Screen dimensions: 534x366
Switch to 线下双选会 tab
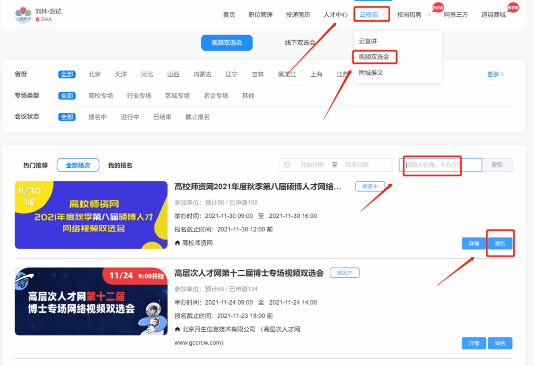tap(300, 43)
